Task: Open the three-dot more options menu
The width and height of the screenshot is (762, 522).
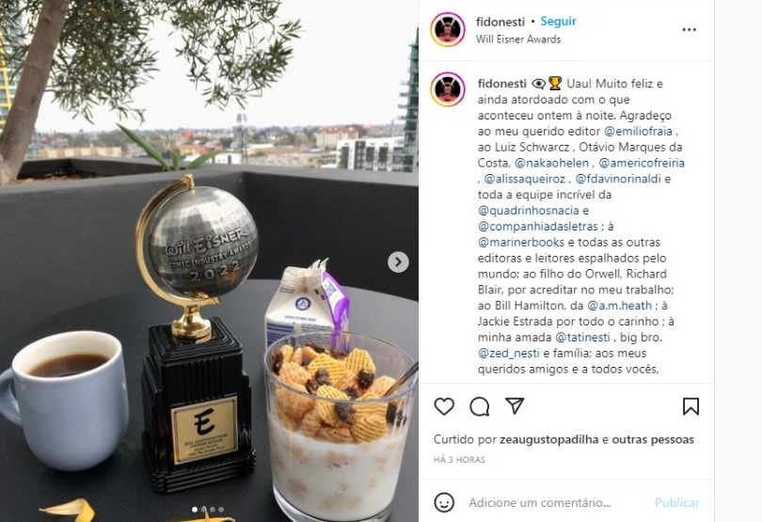Action: [690, 30]
